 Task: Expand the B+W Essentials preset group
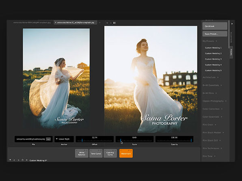[x=212, y=85]
